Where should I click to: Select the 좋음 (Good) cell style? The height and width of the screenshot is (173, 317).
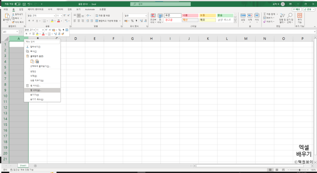click(x=225, y=15)
